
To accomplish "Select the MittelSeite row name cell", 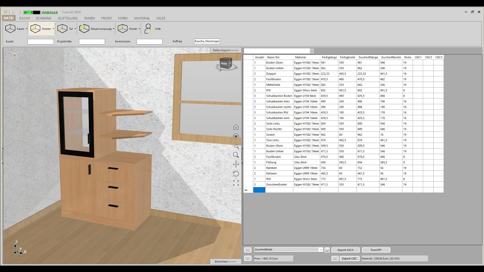I will coord(279,85).
